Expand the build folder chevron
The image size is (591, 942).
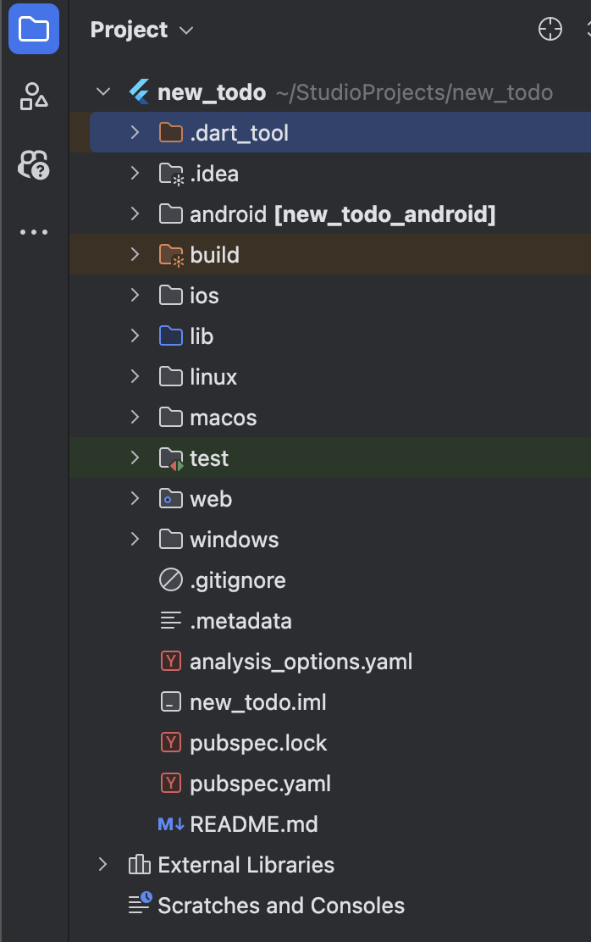pos(135,255)
